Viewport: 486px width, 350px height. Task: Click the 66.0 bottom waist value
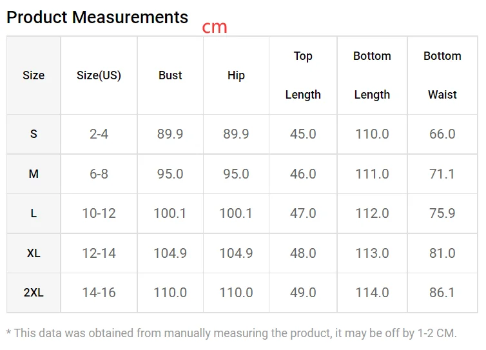point(442,134)
